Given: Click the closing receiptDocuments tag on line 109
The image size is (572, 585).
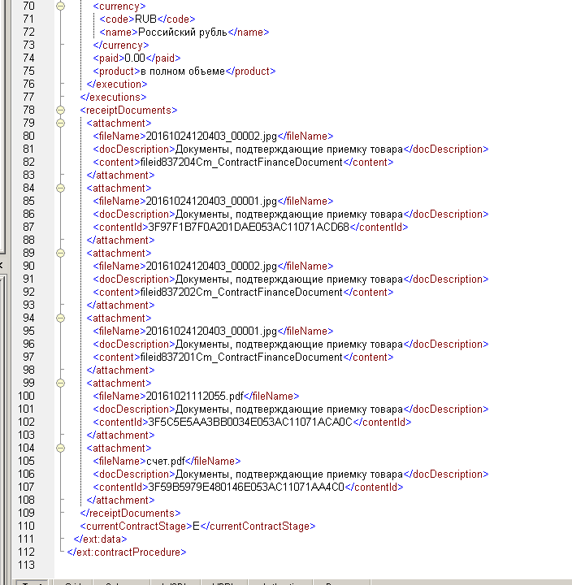Looking at the screenshot, I should click(x=130, y=513).
